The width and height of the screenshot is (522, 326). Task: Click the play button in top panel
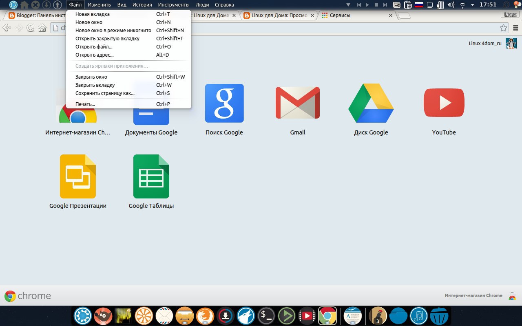click(367, 5)
